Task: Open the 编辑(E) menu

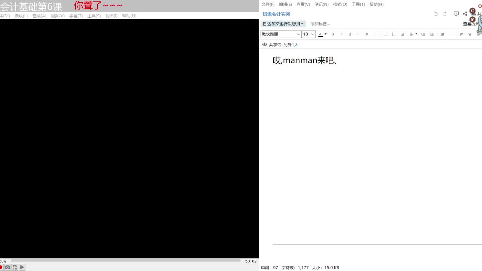Action: [x=285, y=4]
